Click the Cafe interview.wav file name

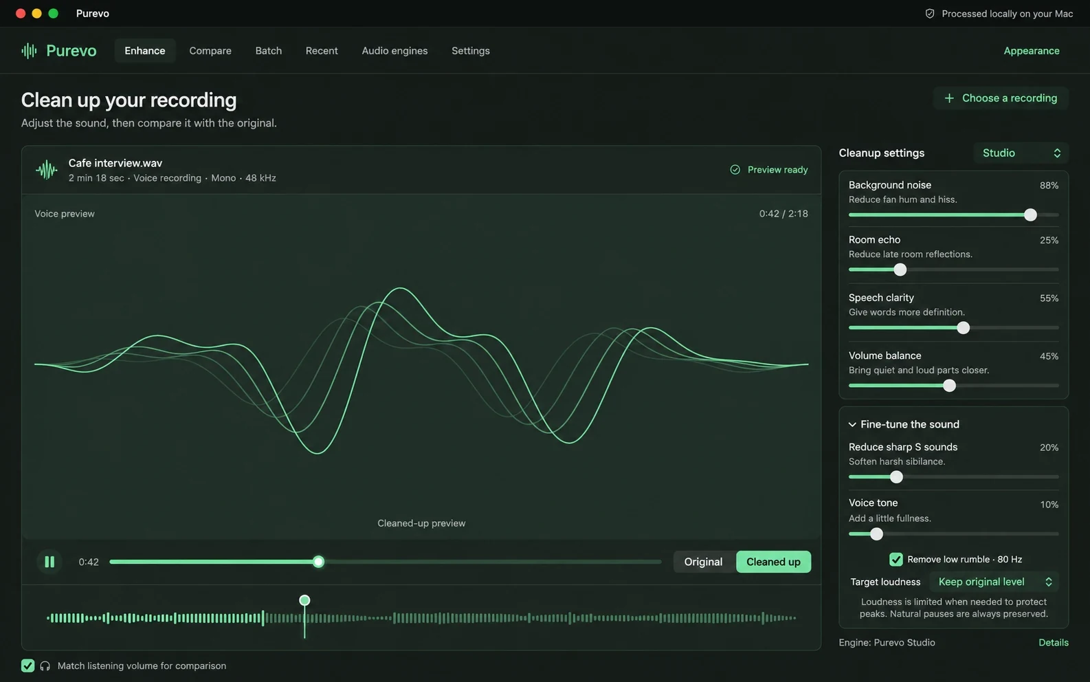click(x=115, y=163)
